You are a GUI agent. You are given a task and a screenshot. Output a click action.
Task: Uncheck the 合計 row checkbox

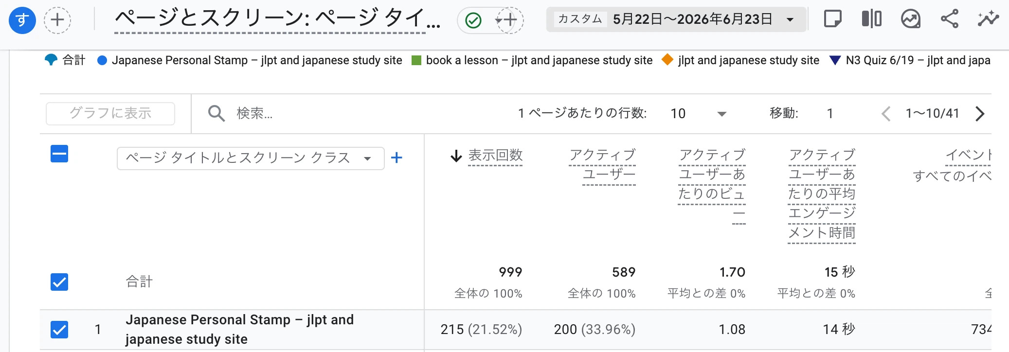pyautogui.click(x=59, y=282)
